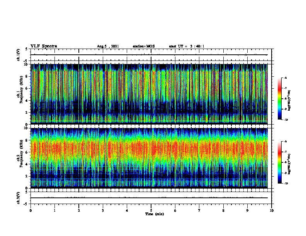
Task: Click the ch.2 colorbar "log(PSD)" units label
Action: pos(289,164)
